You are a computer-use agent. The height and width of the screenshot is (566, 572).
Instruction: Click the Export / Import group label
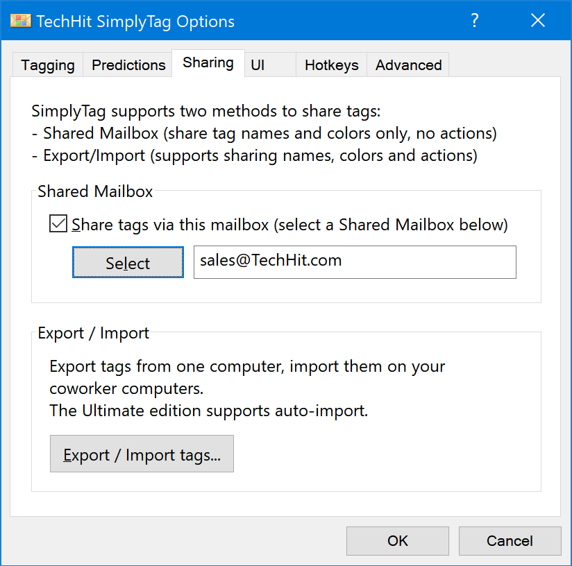pos(94,333)
